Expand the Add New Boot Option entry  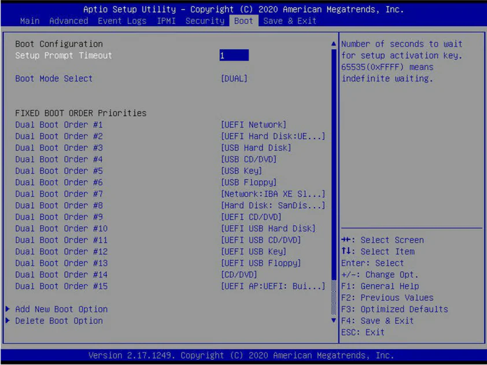click(61, 309)
